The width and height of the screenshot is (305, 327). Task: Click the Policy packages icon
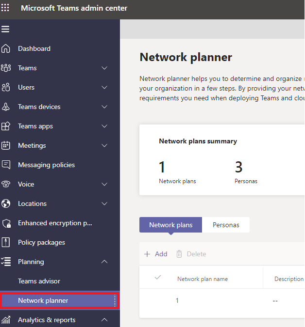(6, 242)
